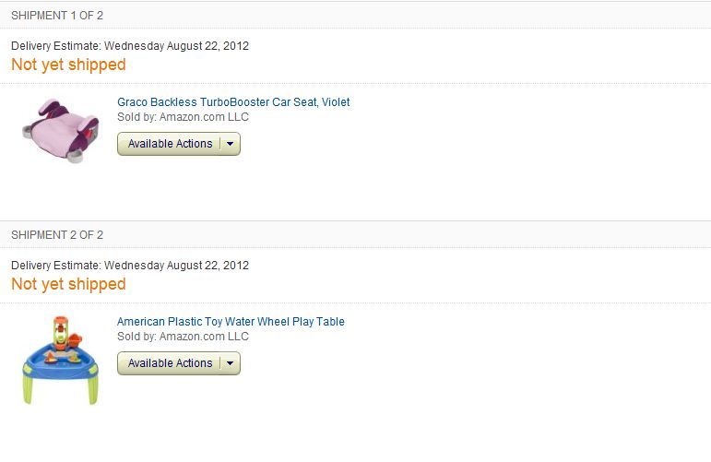The width and height of the screenshot is (711, 462).
Task: Click the Delivery Estimate label in shipment 1
Action: [55, 45]
